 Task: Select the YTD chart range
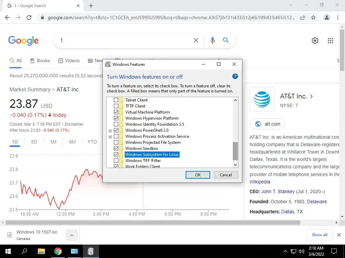click(x=92, y=142)
